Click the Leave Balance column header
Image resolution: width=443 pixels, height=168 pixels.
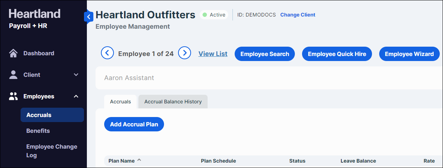tap(358, 161)
